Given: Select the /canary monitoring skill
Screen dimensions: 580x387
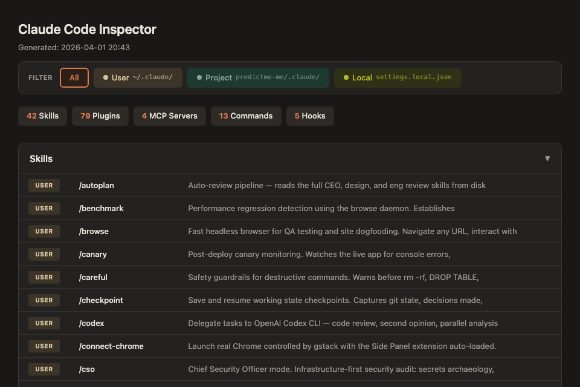Looking at the screenshot, I should pyautogui.click(x=92, y=254).
